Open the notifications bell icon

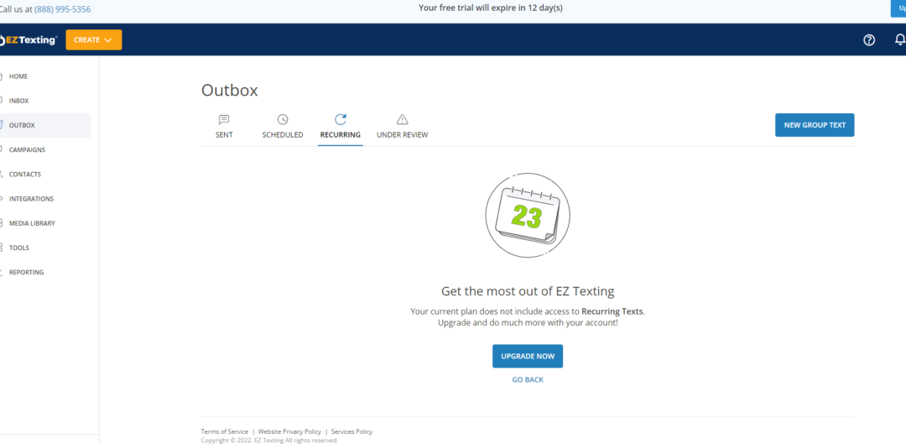tap(900, 40)
